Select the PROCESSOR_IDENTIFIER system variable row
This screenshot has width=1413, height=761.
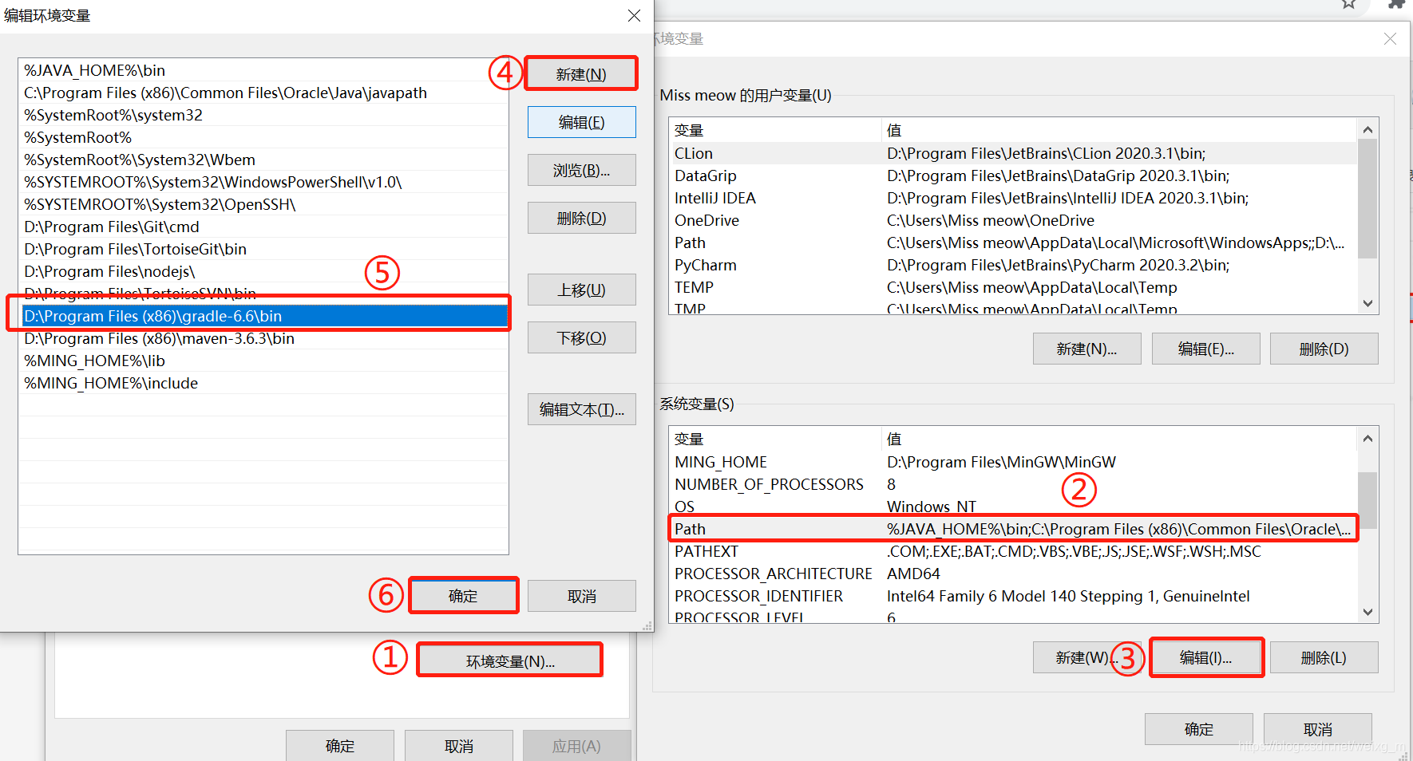tap(1012, 596)
